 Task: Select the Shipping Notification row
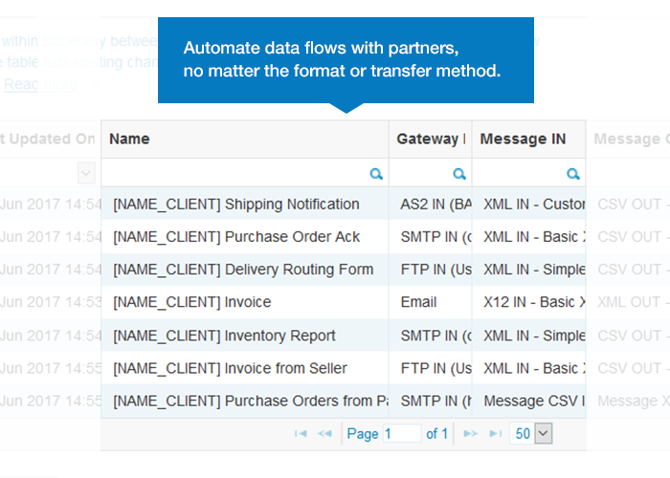236,204
